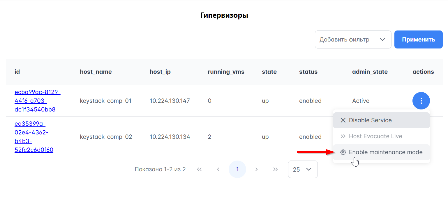Viewport: 448px width, 198px height.
Task: Click the chevron arrow inside the filter field
Action: point(382,39)
